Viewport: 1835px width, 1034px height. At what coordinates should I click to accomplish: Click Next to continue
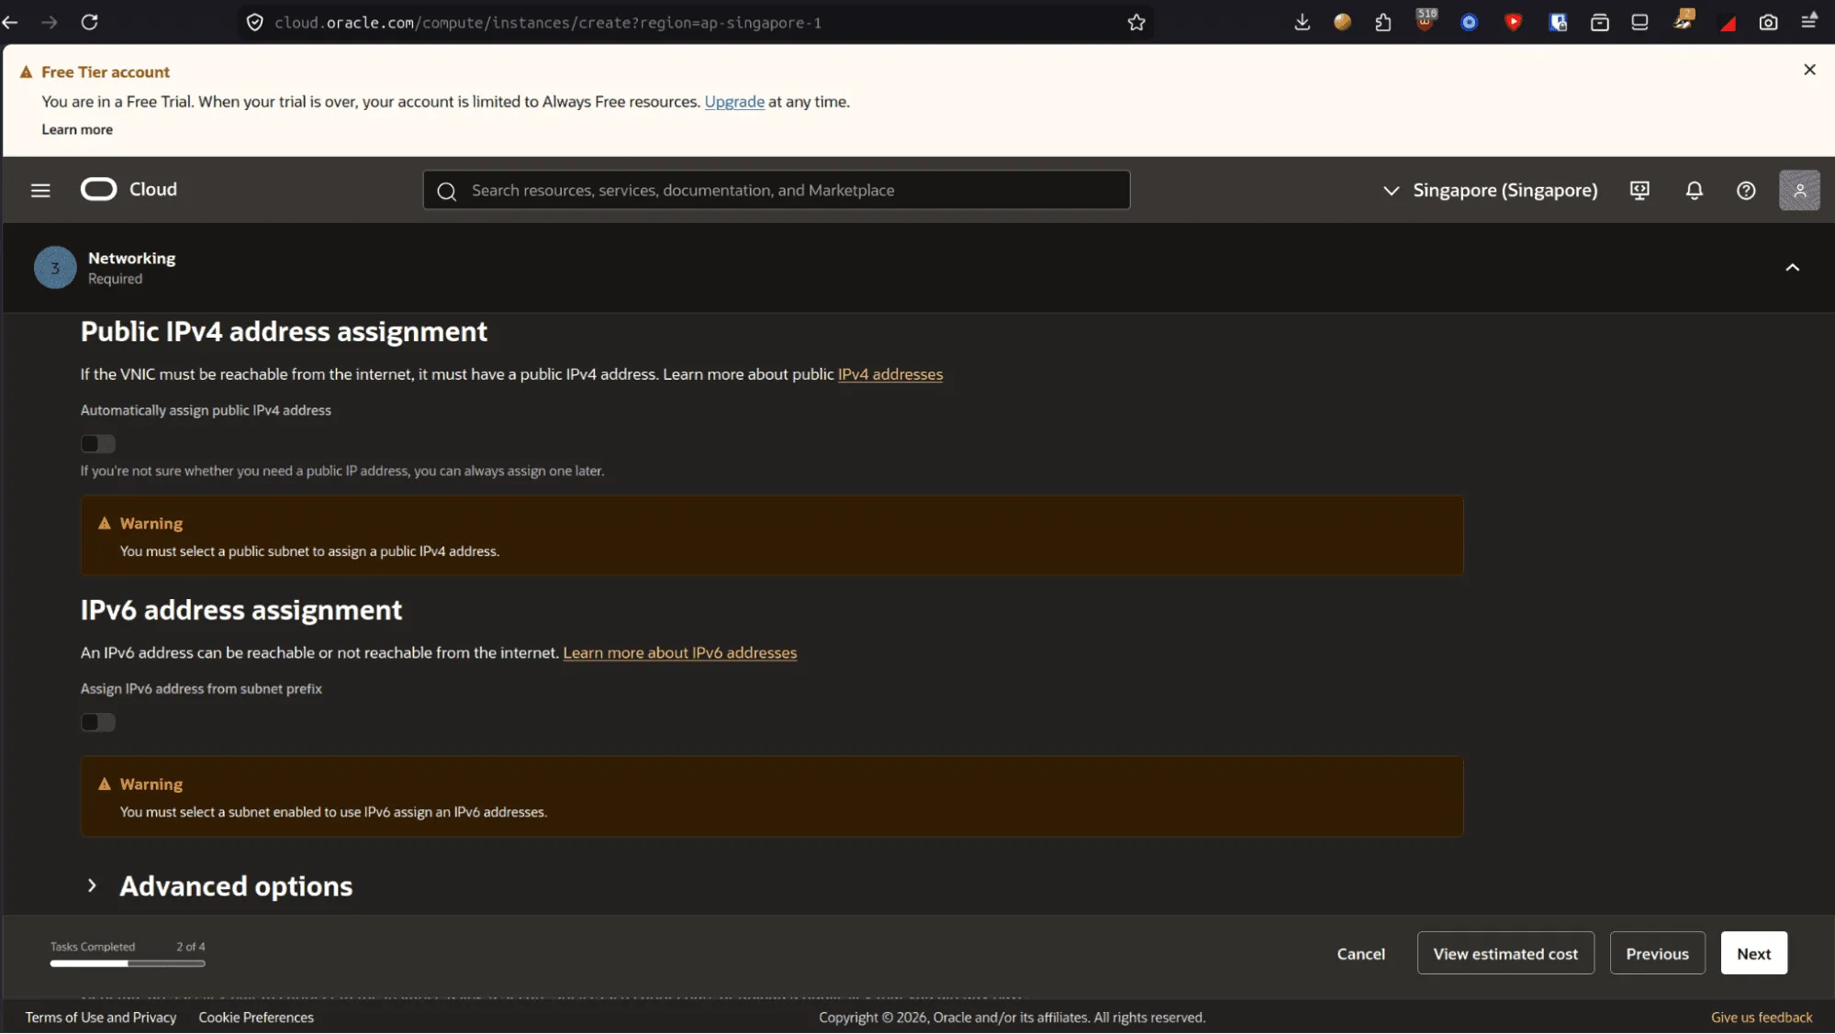pos(1753,954)
